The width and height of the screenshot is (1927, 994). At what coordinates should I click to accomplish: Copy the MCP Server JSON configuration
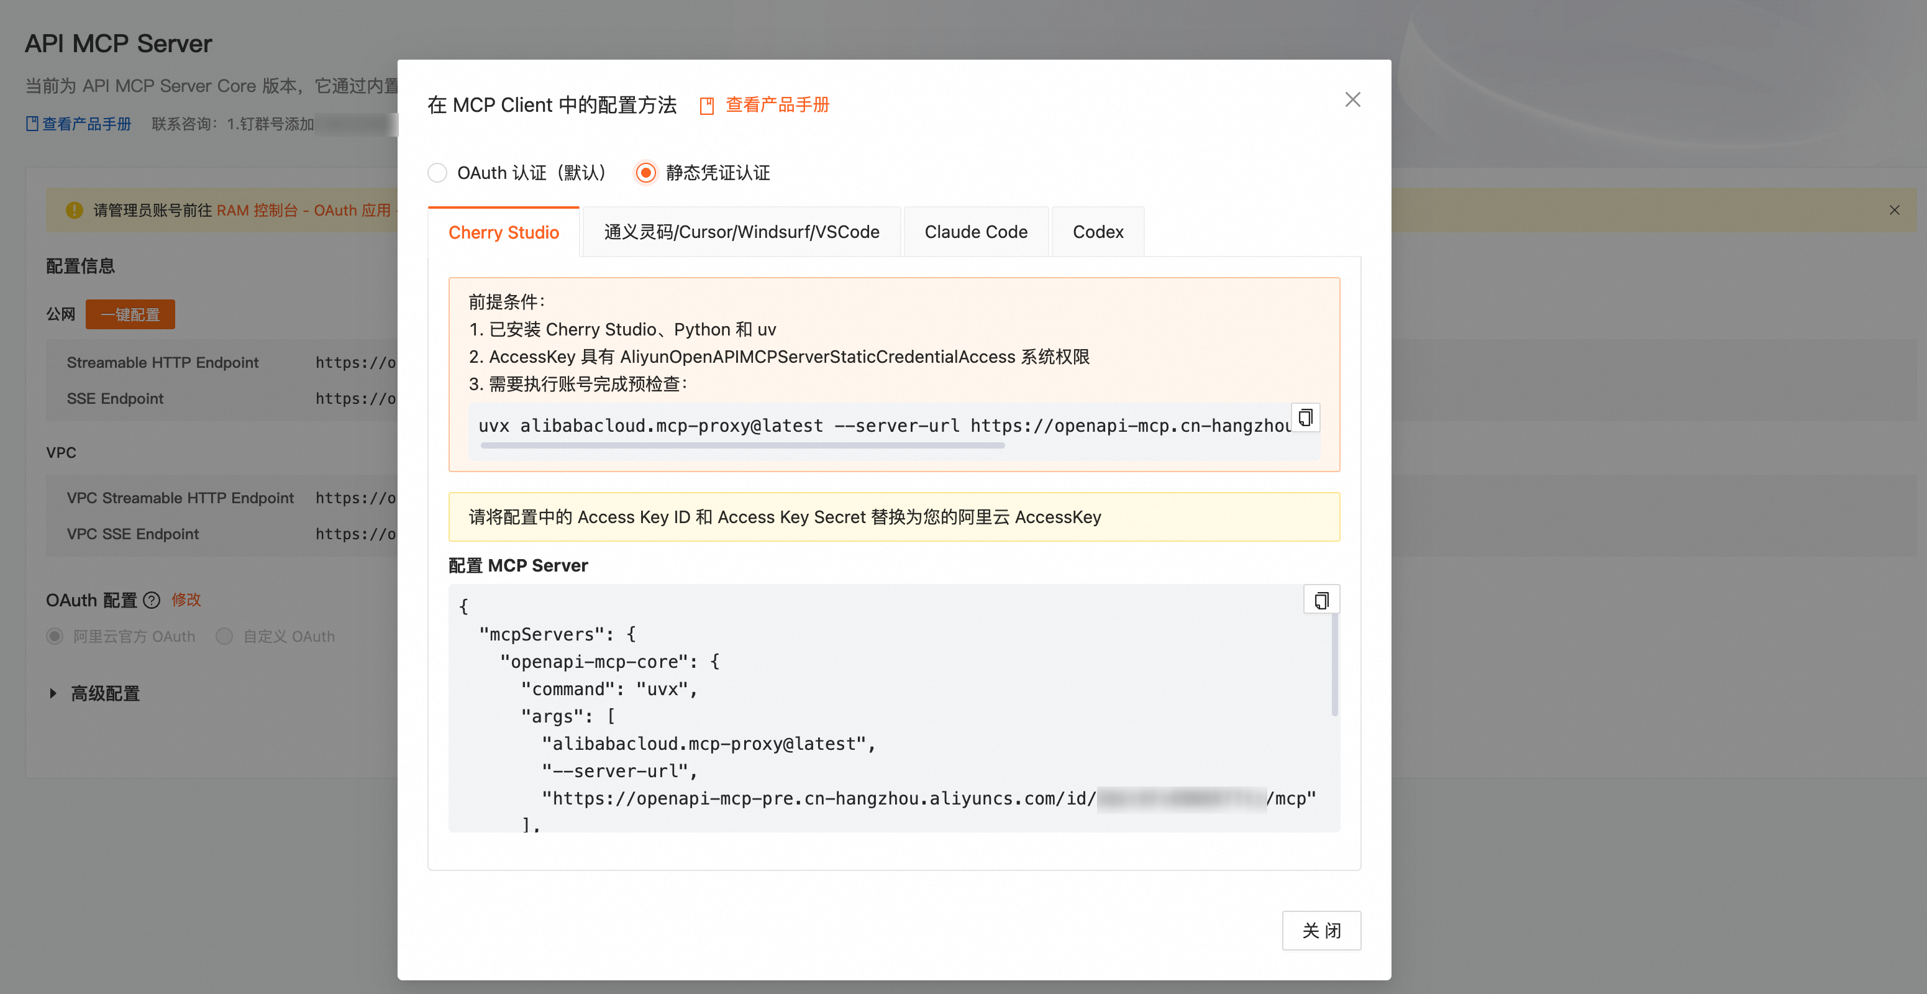1321,600
